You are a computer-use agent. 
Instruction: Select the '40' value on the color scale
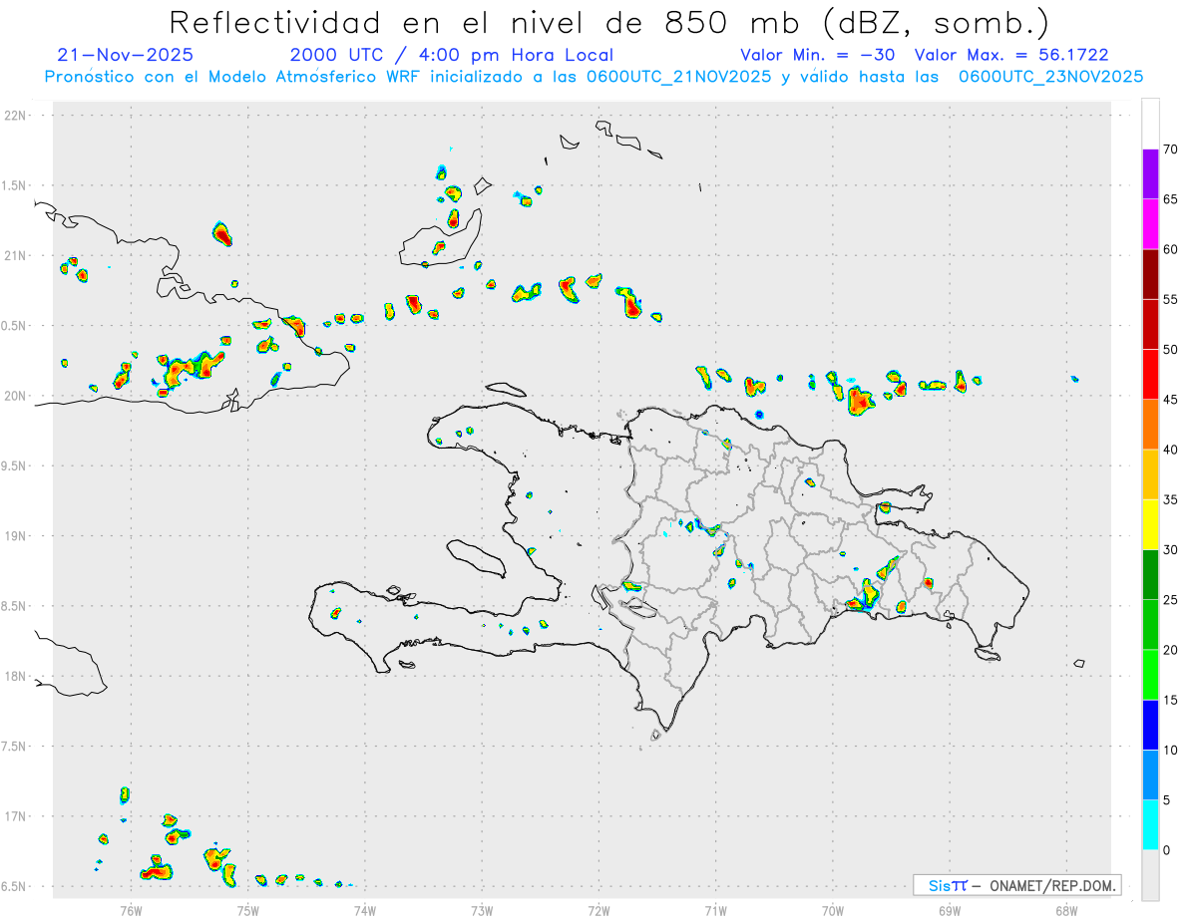click(1170, 450)
